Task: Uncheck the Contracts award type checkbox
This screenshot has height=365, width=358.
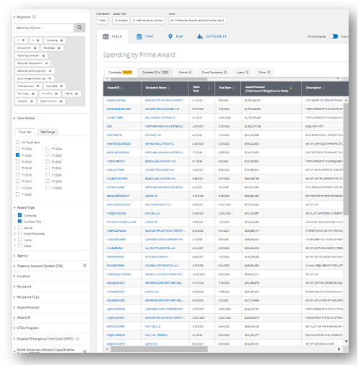Action: pos(20,215)
